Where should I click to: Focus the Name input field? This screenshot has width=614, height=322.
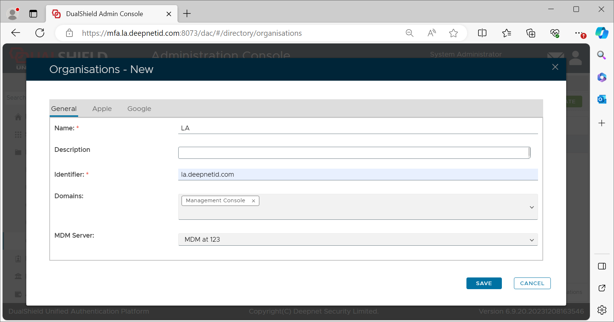[x=358, y=128]
